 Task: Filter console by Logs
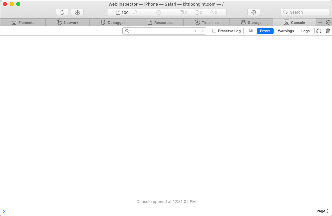[305, 31]
